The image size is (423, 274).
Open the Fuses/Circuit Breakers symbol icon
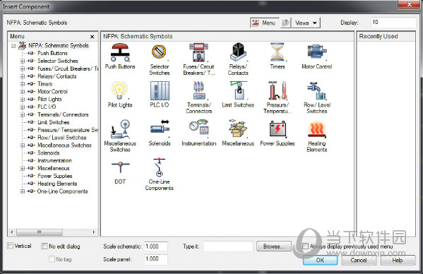coord(199,52)
